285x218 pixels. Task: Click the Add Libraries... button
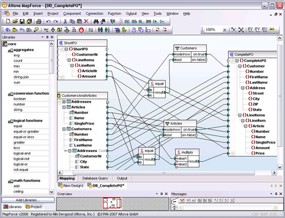pyautogui.click(x=28, y=200)
